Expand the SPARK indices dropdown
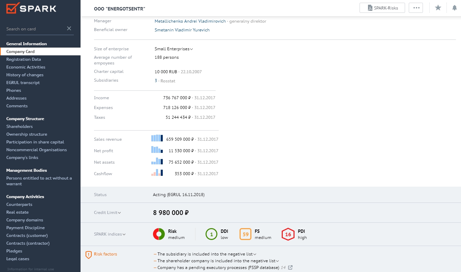Screen dimensions: 461x272 (110, 234)
